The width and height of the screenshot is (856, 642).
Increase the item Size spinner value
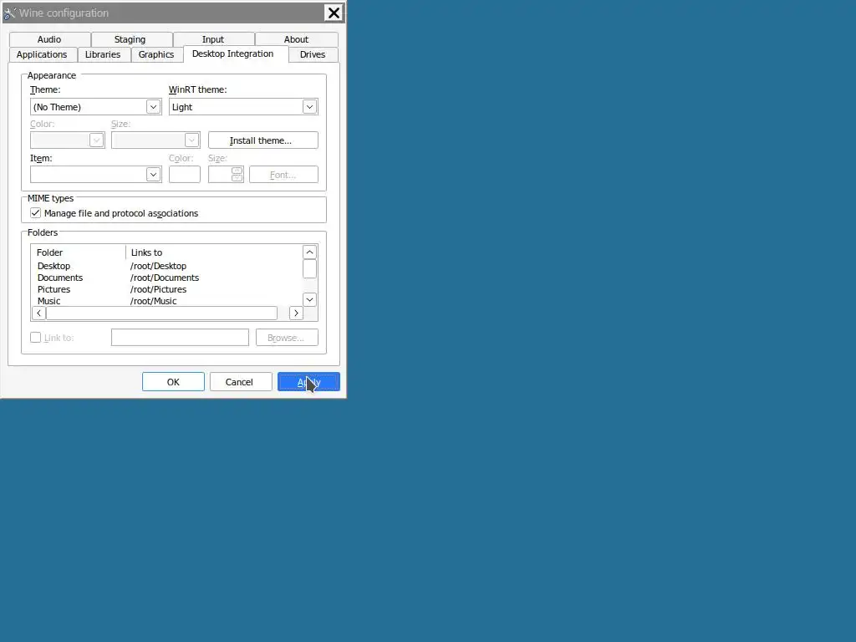pyautogui.click(x=237, y=171)
